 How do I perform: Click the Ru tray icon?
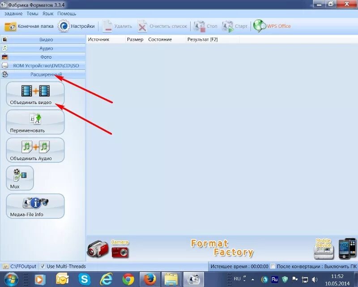[x=275, y=279]
